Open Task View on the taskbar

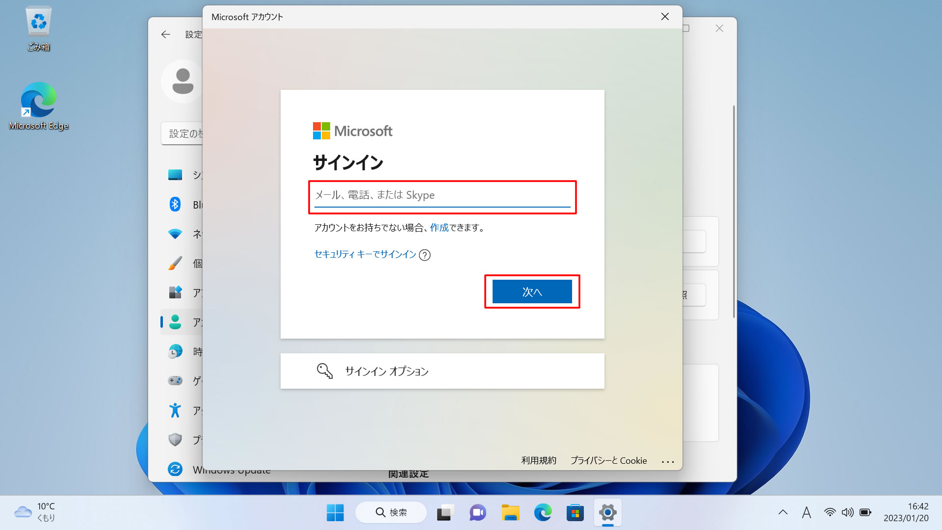pos(445,512)
